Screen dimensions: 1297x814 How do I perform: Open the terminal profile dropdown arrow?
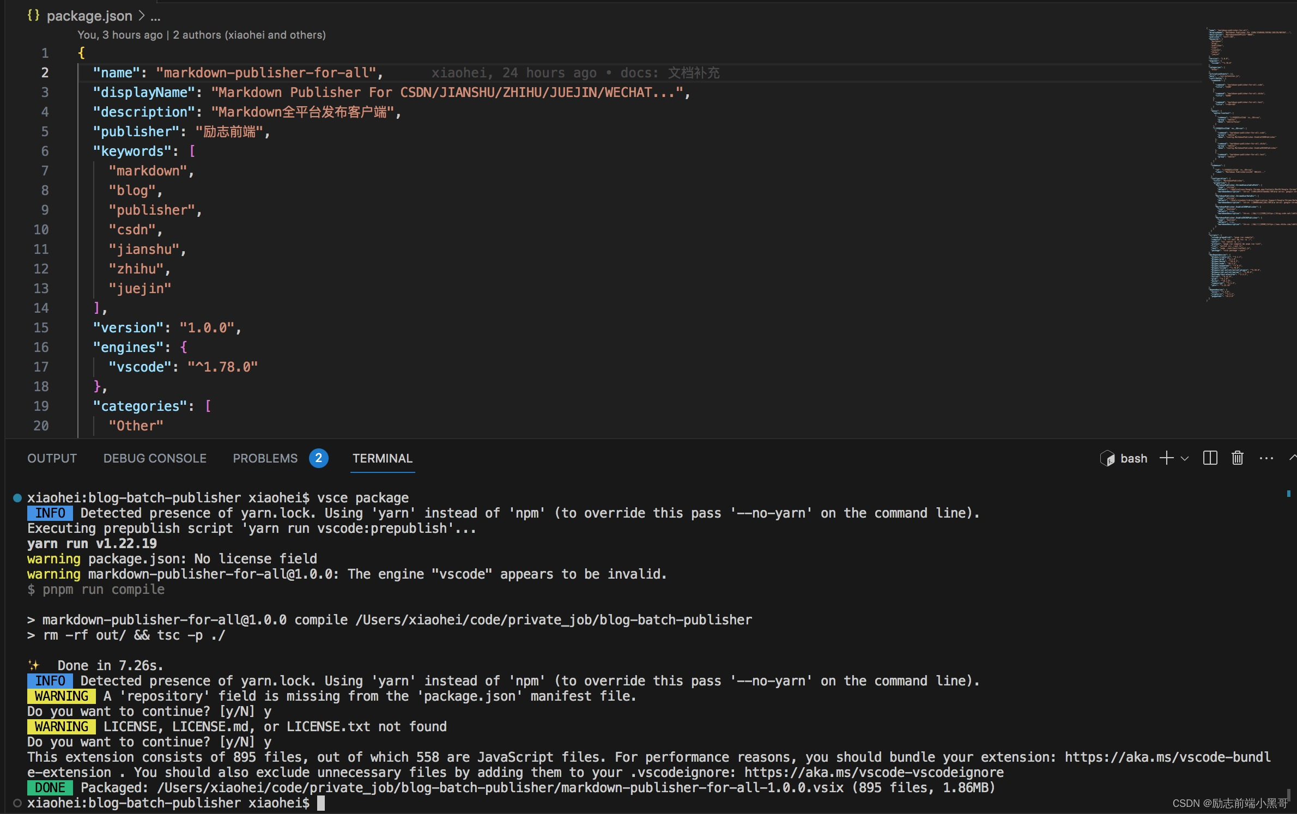tap(1184, 458)
